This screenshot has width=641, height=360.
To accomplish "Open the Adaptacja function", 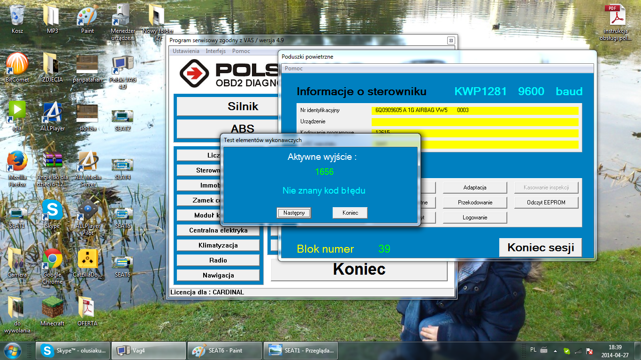I will pyautogui.click(x=474, y=187).
